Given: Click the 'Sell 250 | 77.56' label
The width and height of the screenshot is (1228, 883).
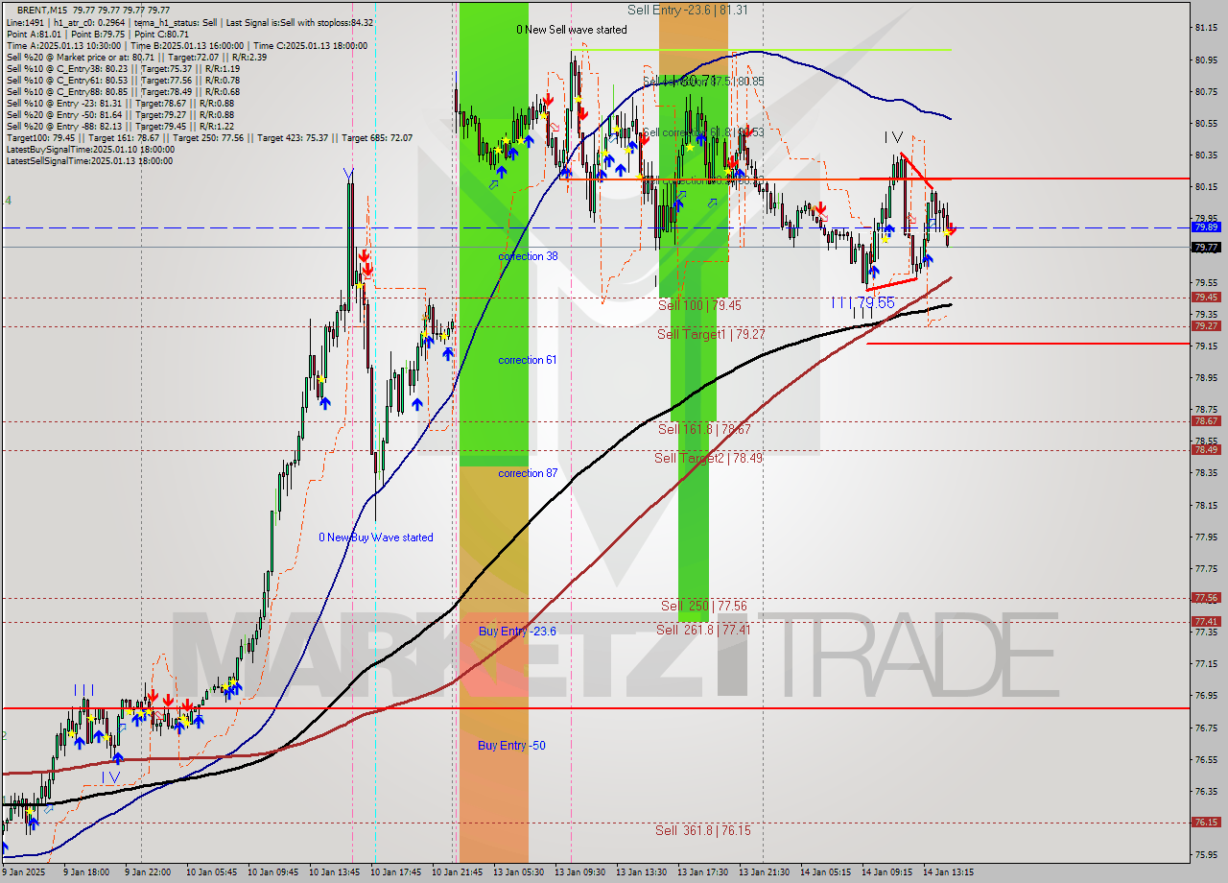Looking at the screenshot, I should [703, 606].
